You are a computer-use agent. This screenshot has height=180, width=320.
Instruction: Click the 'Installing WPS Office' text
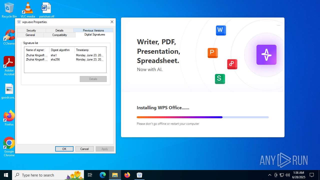(163, 108)
